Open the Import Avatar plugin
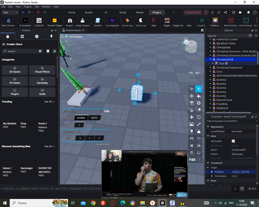Viewport: 259px width, 207px height. (82, 22)
